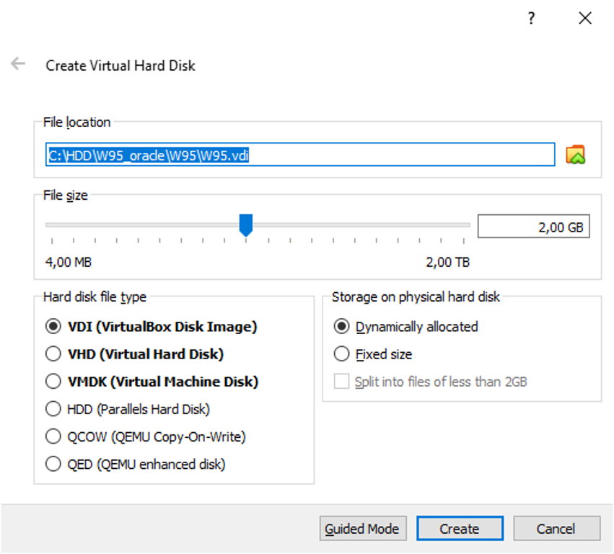Switch to Fixed size storage
614x554 pixels.
tap(341, 354)
